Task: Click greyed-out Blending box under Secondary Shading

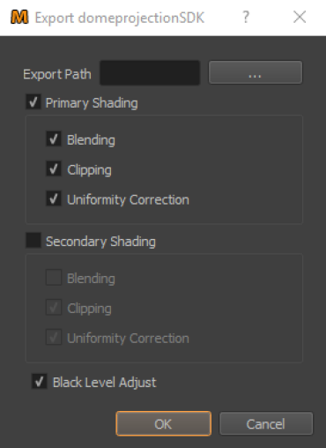Action: [x=54, y=278]
